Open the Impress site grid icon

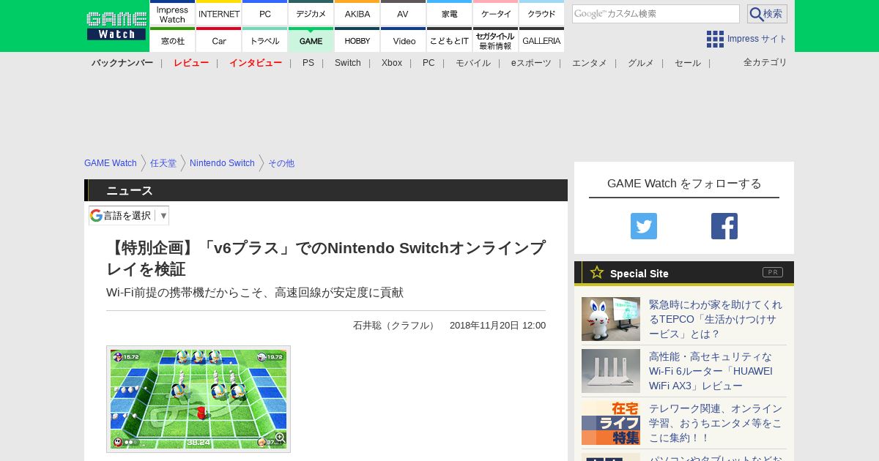pos(715,39)
